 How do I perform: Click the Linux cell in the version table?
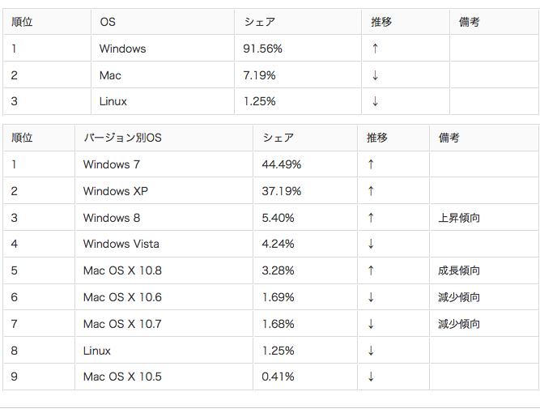[164, 351]
